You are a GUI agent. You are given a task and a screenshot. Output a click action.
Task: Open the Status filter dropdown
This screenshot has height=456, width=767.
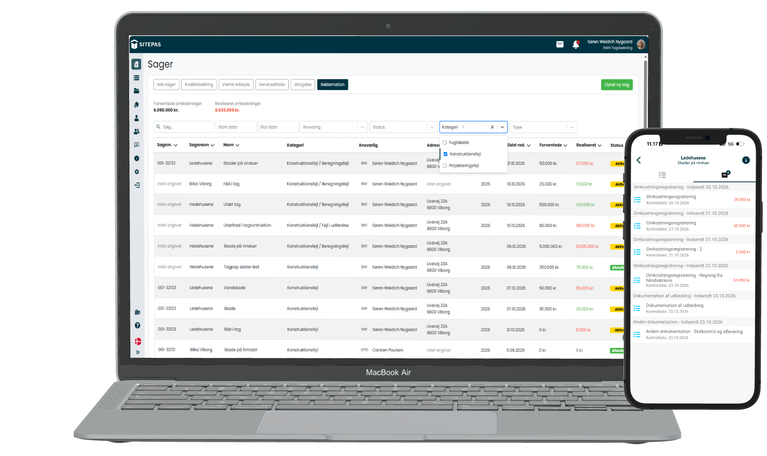click(403, 127)
